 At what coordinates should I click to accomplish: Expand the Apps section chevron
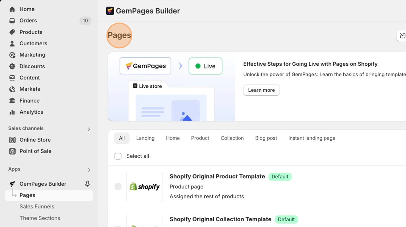point(89,170)
